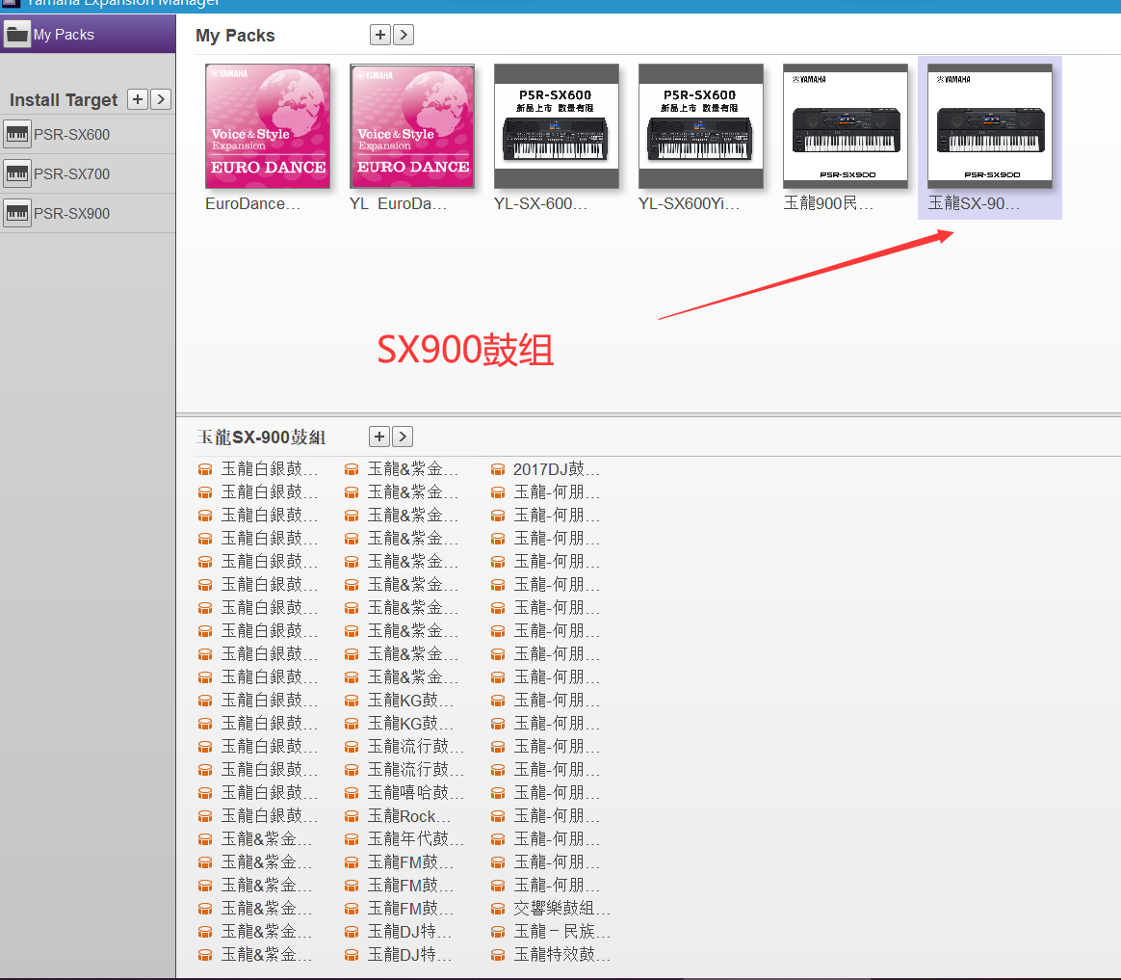Select the 玉龍Rock… drum kit entry

click(x=398, y=816)
